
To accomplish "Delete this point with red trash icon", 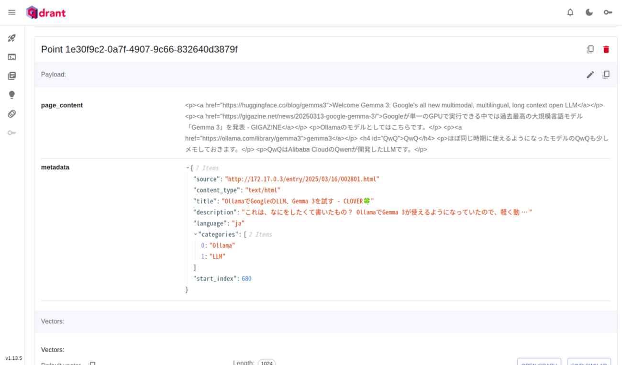I will (x=606, y=49).
